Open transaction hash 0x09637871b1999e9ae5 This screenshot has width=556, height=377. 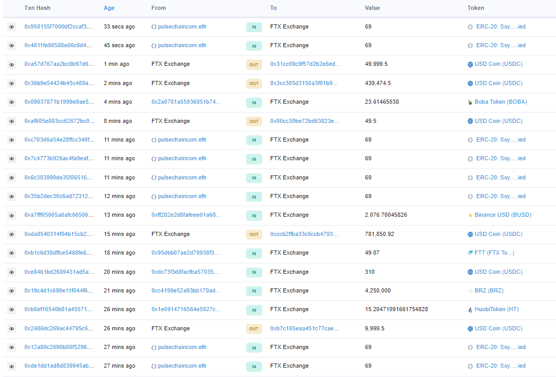[59, 102]
